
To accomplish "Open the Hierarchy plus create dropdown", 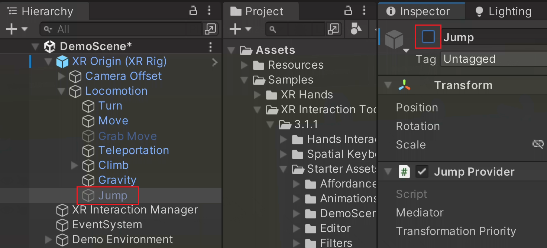I will [16, 29].
